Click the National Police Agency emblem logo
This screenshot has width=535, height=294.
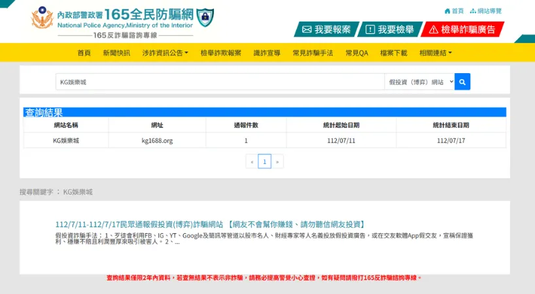pos(43,18)
